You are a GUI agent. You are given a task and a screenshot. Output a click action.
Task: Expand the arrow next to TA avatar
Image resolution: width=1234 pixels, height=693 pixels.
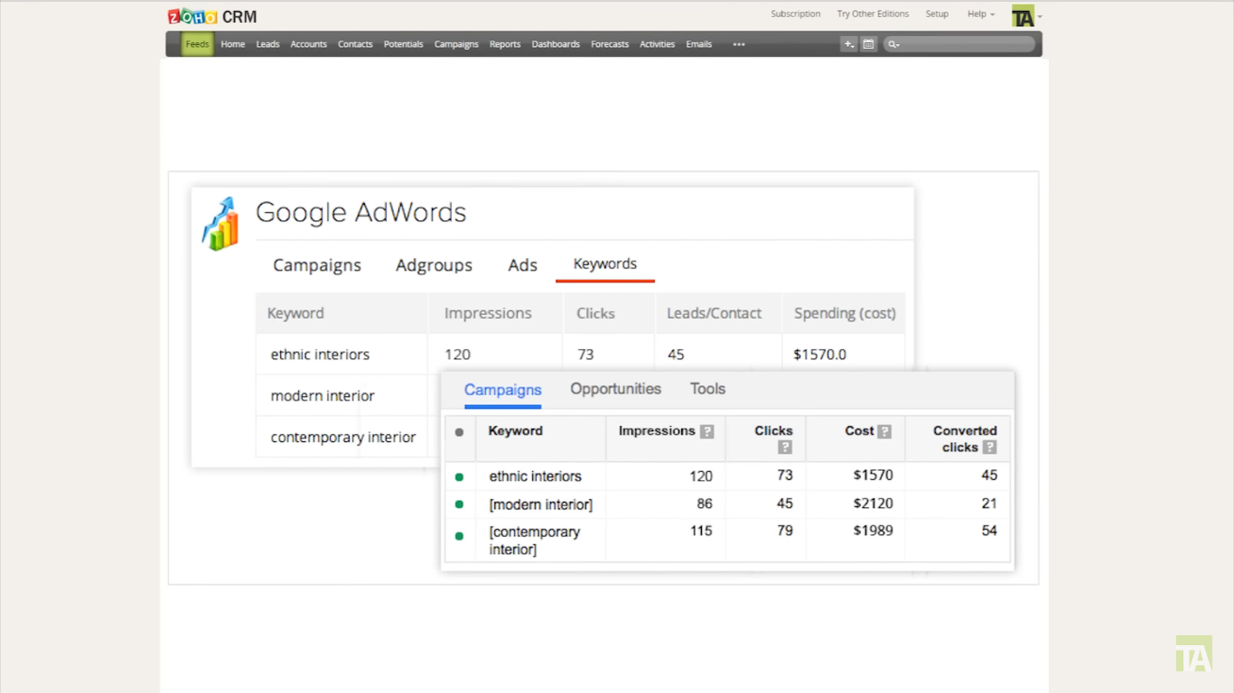click(x=1040, y=16)
